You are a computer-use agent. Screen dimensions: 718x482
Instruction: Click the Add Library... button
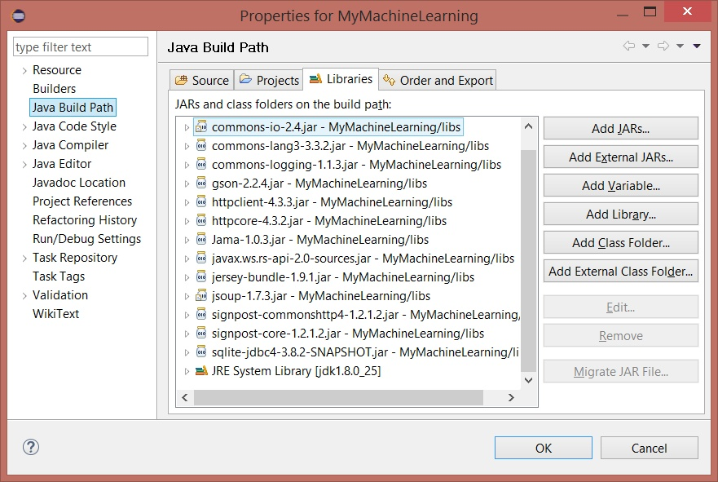coord(620,214)
